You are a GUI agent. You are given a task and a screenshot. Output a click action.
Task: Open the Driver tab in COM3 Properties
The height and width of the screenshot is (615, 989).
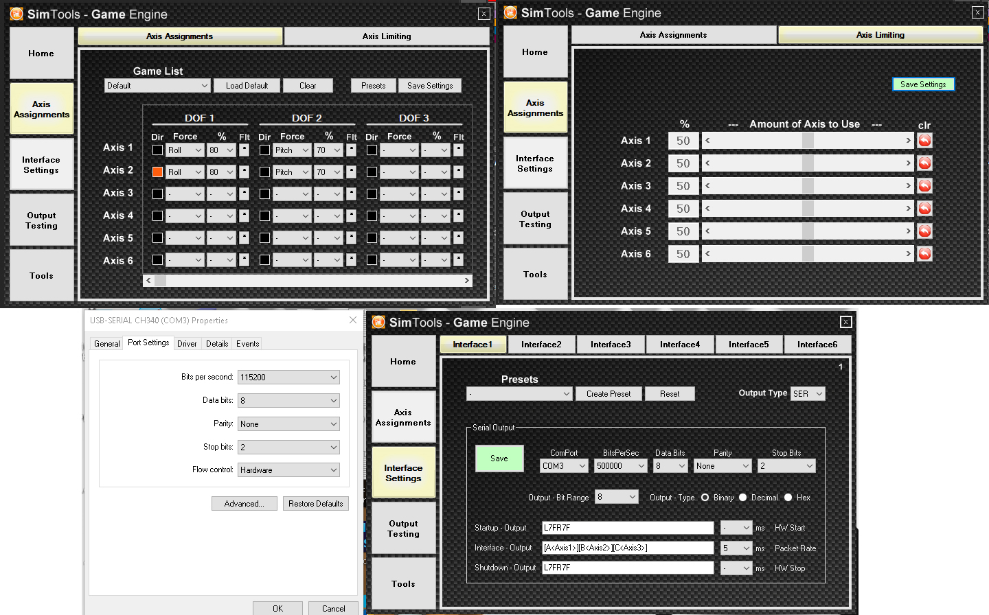[187, 344]
